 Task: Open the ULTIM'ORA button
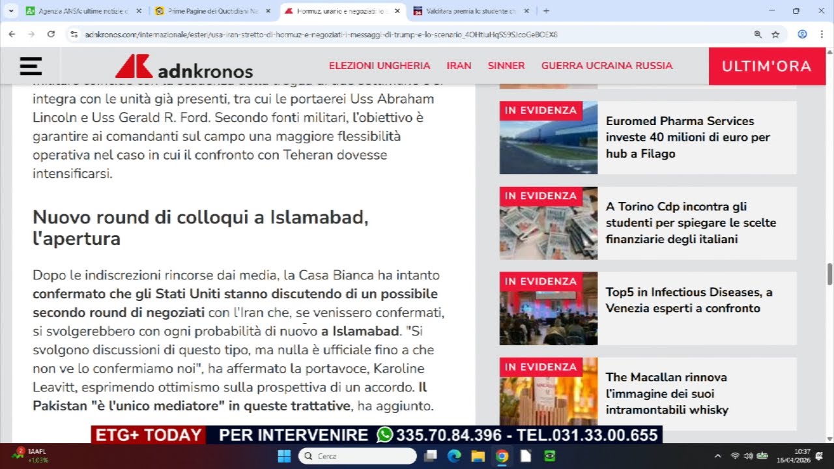click(x=767, y=66)
